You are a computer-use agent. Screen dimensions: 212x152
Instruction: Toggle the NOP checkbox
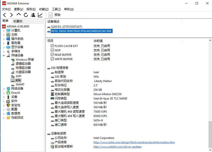click(52, 50)
